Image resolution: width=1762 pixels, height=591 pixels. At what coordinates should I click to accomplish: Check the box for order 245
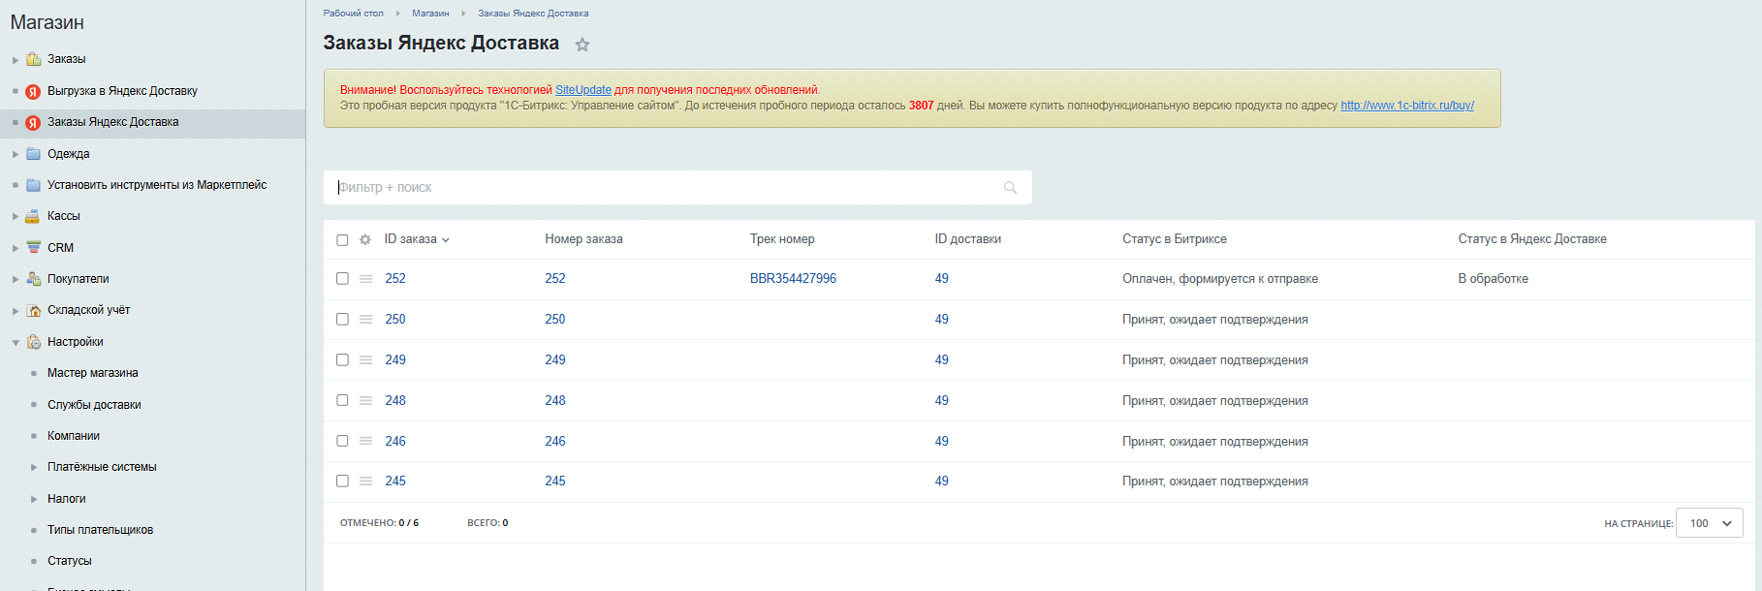pyautogui.click(x=342, y=482)
